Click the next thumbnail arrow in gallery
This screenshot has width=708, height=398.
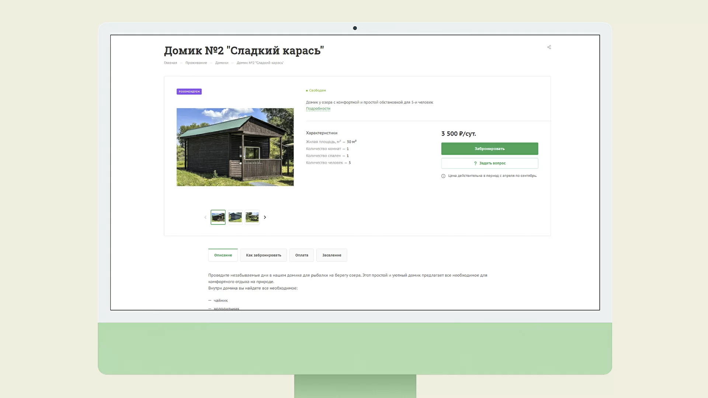(265, 217)
